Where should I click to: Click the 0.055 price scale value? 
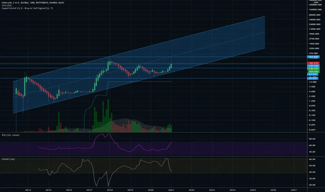click(312, 125)
